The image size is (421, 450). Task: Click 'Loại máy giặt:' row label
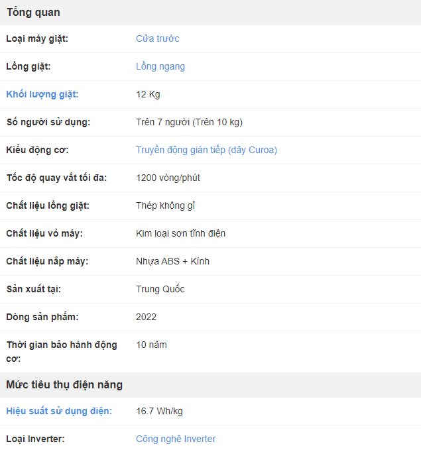(x=37, y=38)
